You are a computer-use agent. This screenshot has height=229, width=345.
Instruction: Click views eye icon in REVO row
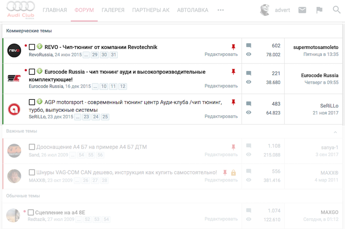(x=249, y=54)
